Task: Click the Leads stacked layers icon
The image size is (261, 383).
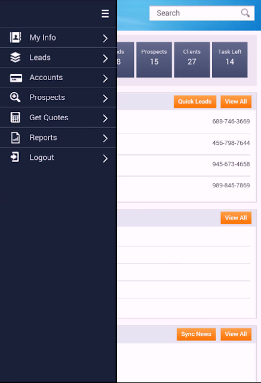Action: [16, 57]
